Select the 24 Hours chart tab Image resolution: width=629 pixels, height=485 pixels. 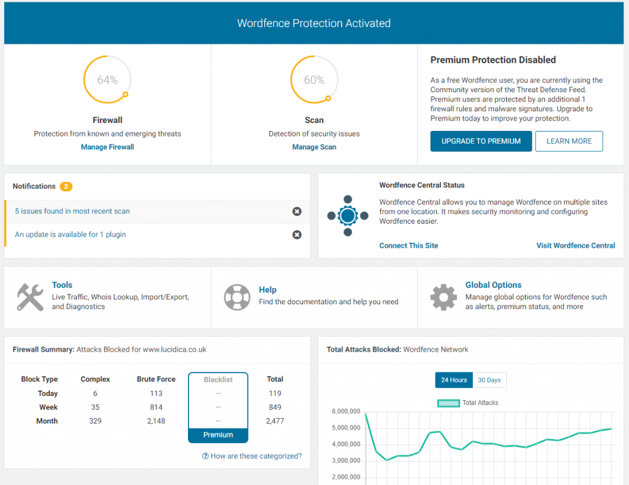[x=454, y=380]
